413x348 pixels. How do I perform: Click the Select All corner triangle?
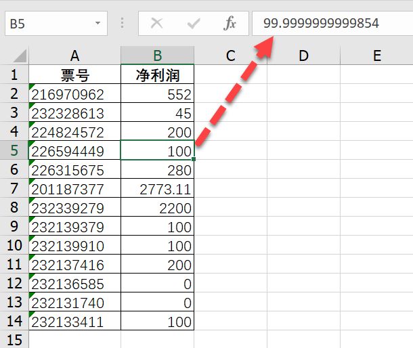pyautogui.click(x=19, y=56)
